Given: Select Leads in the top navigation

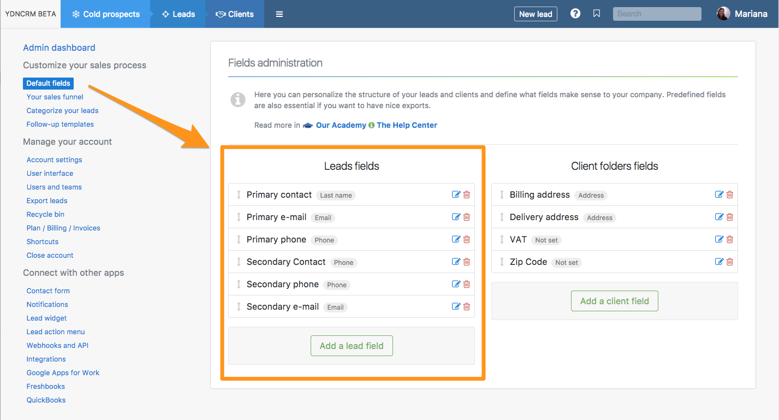Looking at the screenshot, I should click(178, 14).
